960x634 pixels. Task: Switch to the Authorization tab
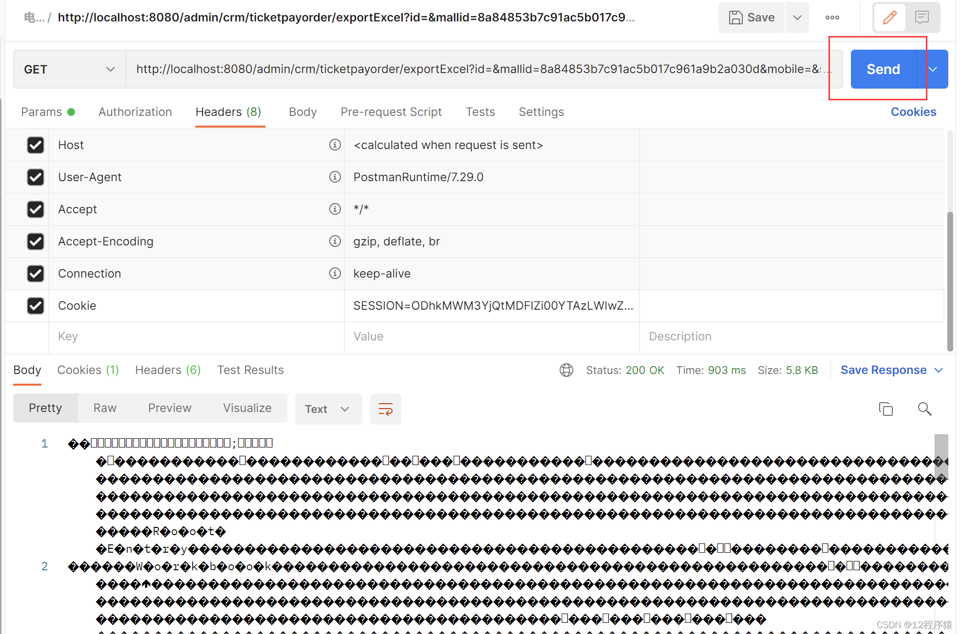(135, 112)
